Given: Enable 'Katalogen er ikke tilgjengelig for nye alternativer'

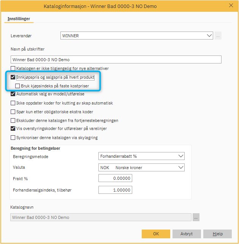Looking at the screenshot, I should (x=13, y=68).
